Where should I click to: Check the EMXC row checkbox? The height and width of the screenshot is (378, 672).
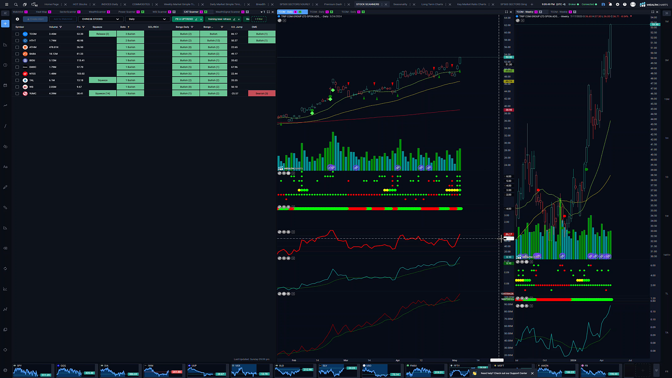tap(17, 67)
